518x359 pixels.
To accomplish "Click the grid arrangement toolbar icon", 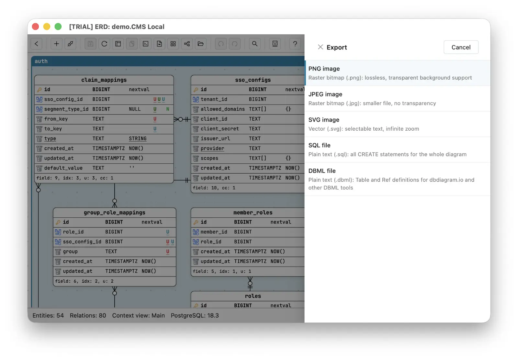I will coord(173,44).
